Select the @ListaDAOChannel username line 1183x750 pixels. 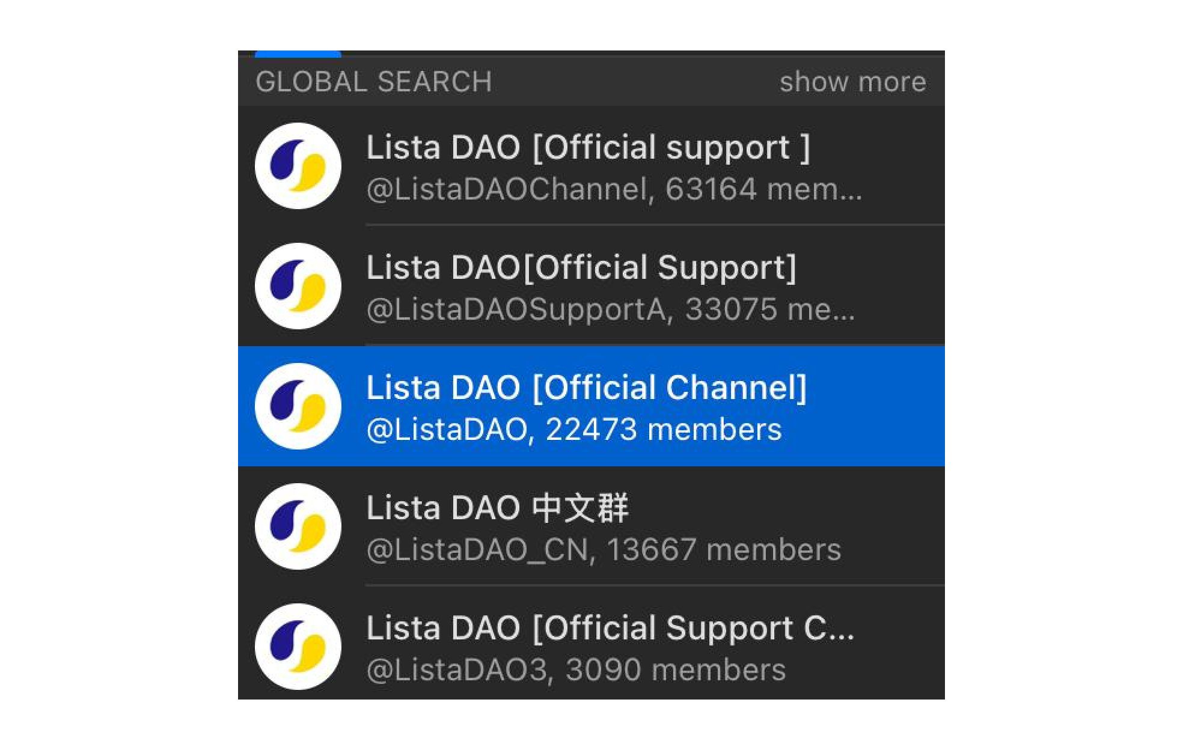coord(506,190)
